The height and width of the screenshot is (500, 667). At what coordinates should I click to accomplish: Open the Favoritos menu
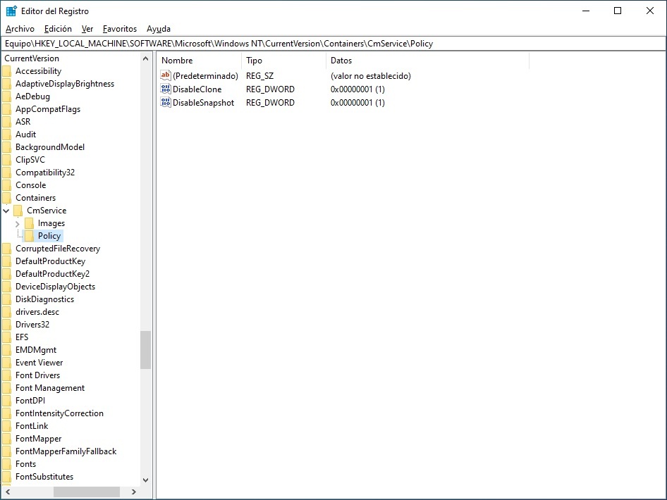point(119,29)
